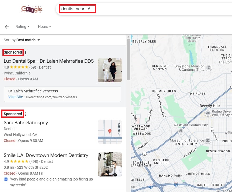Click Rodeo Drive Walk Of Style camera icon
The height and width of the screenshot is (192, 232).
click(208, 113)
